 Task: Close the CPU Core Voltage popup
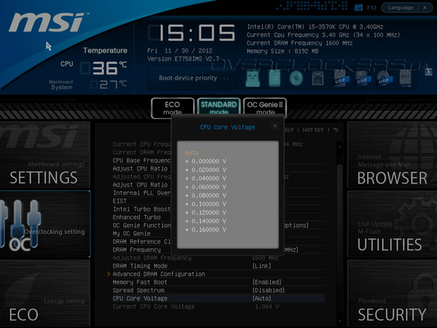tap(275, 126)
